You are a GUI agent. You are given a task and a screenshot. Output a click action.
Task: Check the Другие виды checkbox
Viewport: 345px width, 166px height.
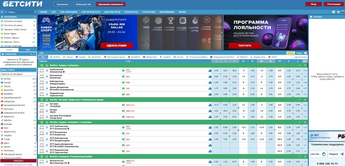[x=292, y=57]
